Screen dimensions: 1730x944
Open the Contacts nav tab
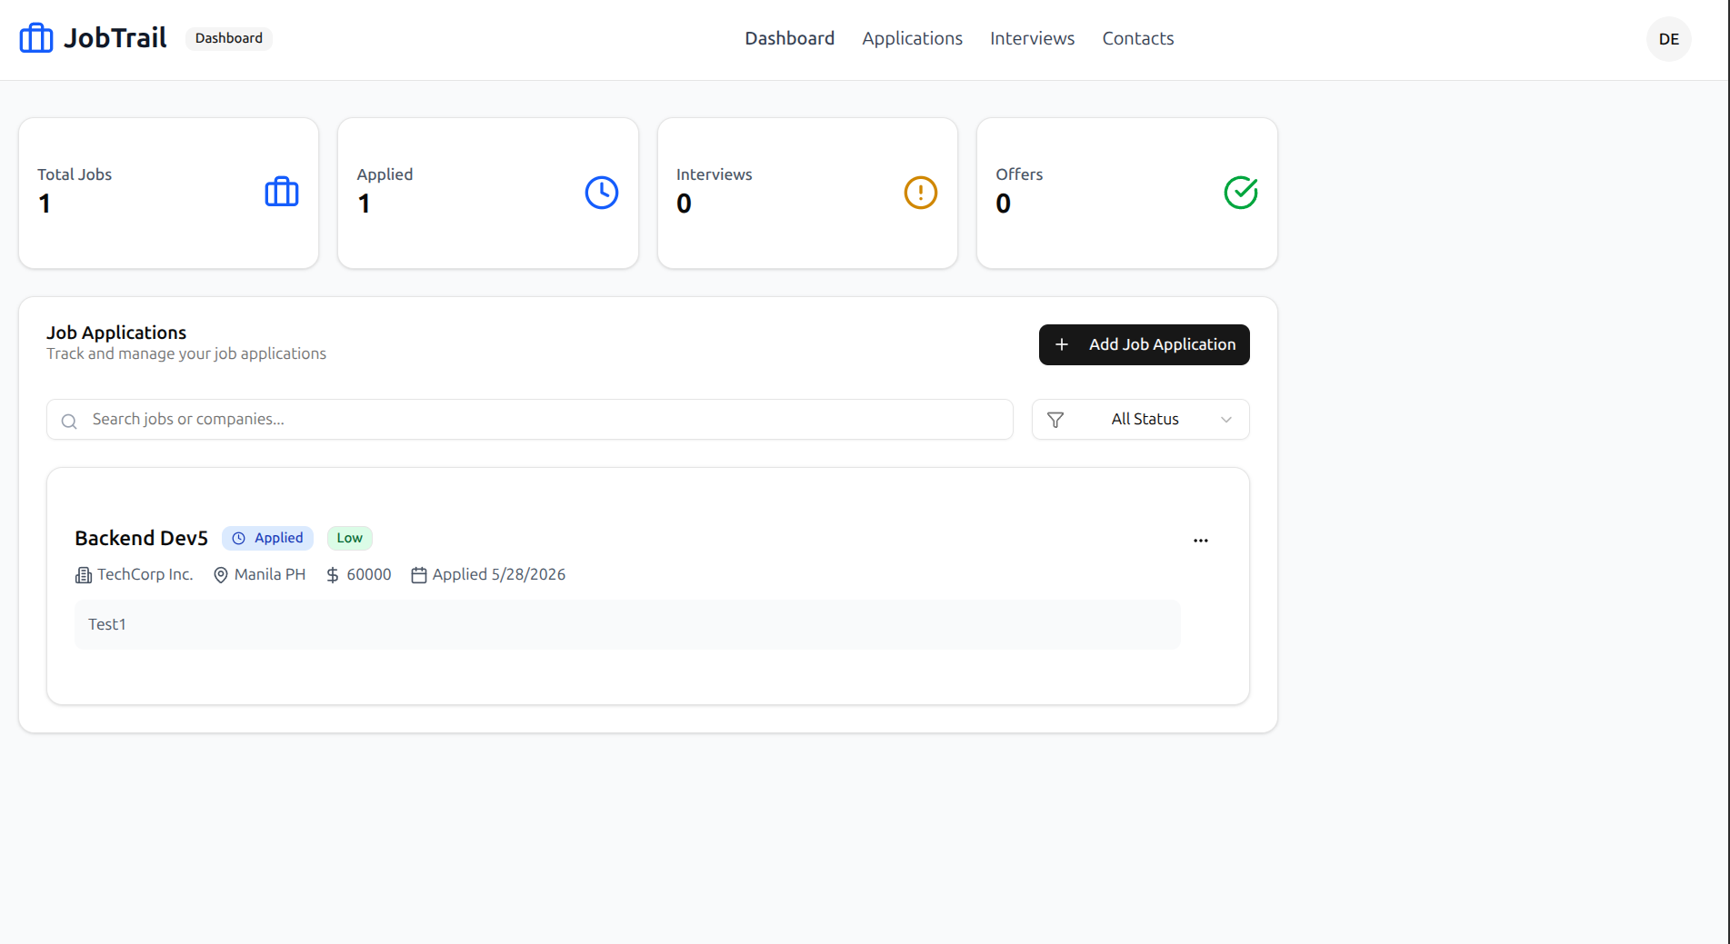click(x=1138, y=38)
